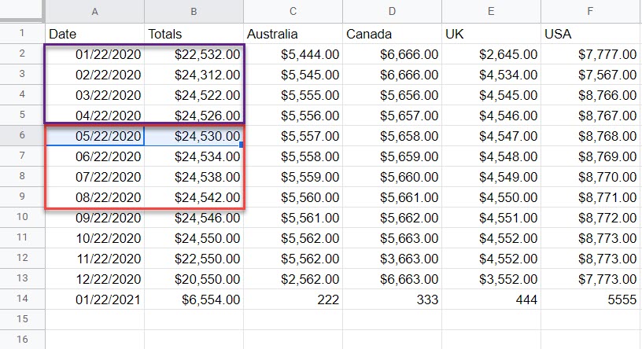Select row 6 header number
Image resolution: width=642 pixels, height=349 pixels.
22,136
